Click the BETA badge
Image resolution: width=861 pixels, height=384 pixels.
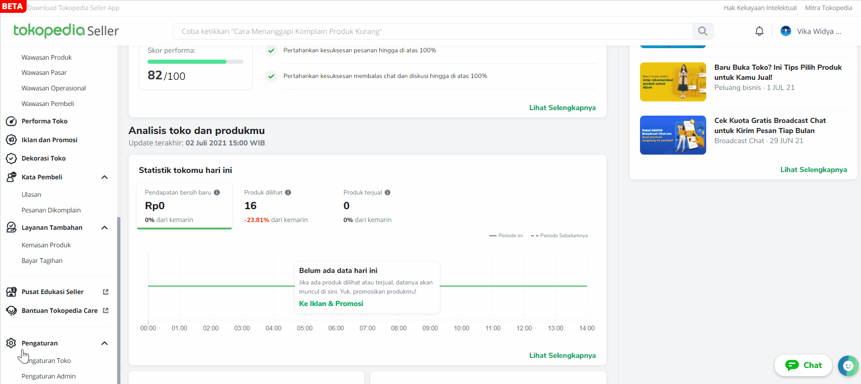click(x=12, y=6)
